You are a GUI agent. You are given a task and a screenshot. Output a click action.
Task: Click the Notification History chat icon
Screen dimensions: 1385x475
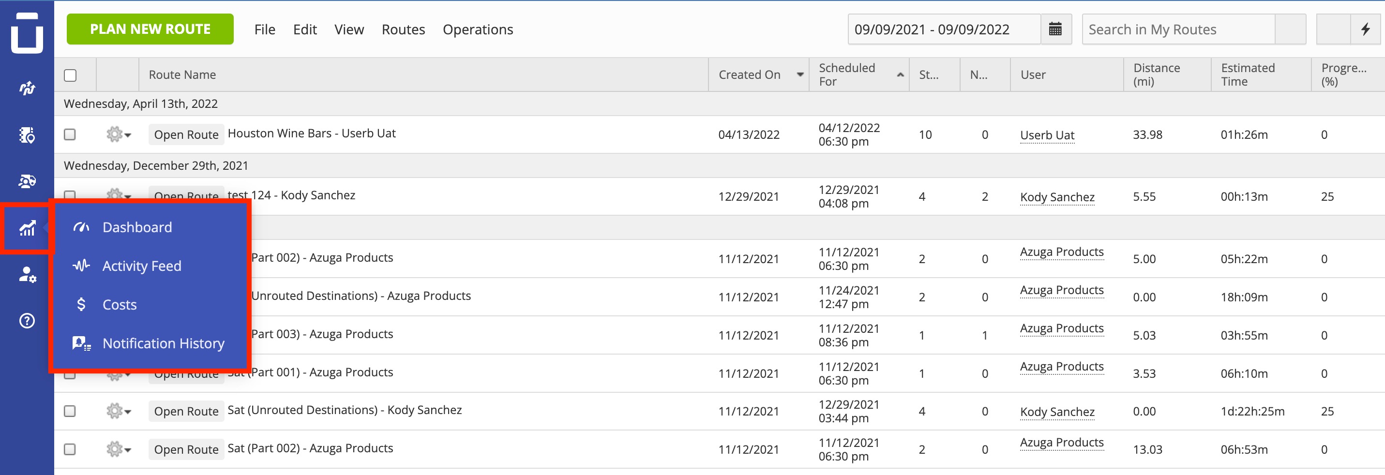click(81, 343)
